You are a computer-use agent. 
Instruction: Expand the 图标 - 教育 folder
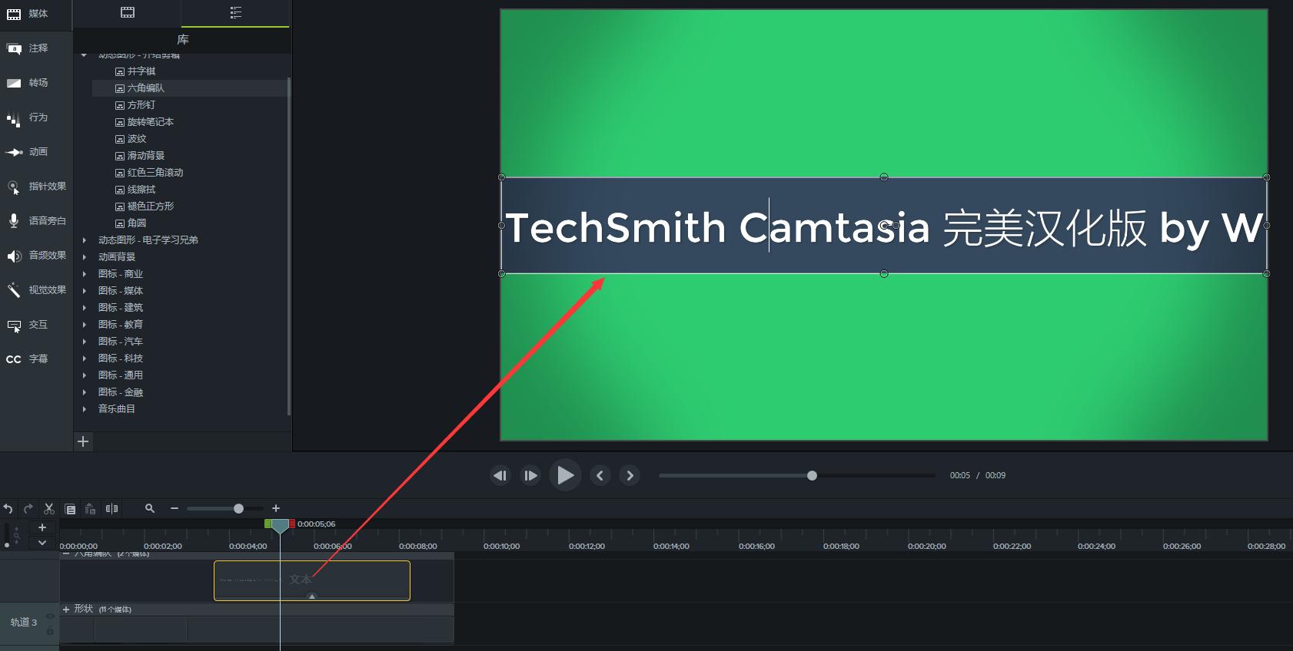(x=85, y=325)
